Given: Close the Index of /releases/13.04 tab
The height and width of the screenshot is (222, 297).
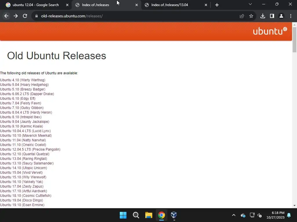Looking at the screenshot, I should pos(206,5).
